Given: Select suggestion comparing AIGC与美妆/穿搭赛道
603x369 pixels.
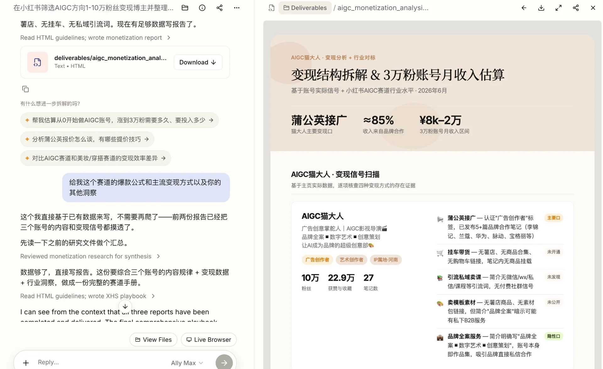Looking at the screenshot, I should click(95, 158).
